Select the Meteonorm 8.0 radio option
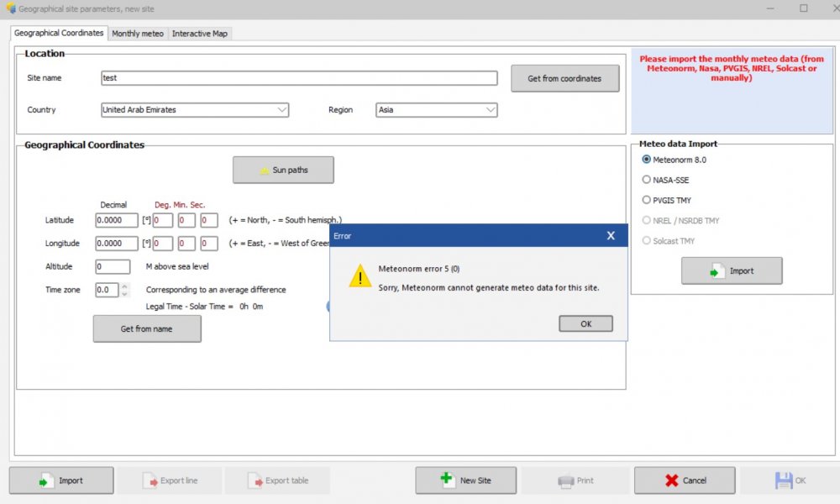840x504 pixels. (646, 160)
